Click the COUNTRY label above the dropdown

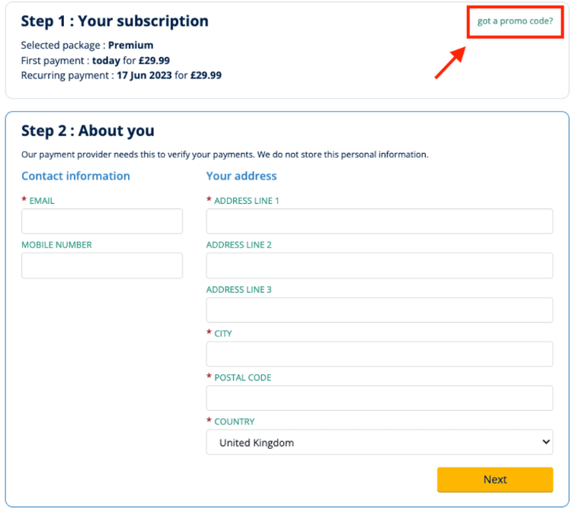click(x=235, y=421)
